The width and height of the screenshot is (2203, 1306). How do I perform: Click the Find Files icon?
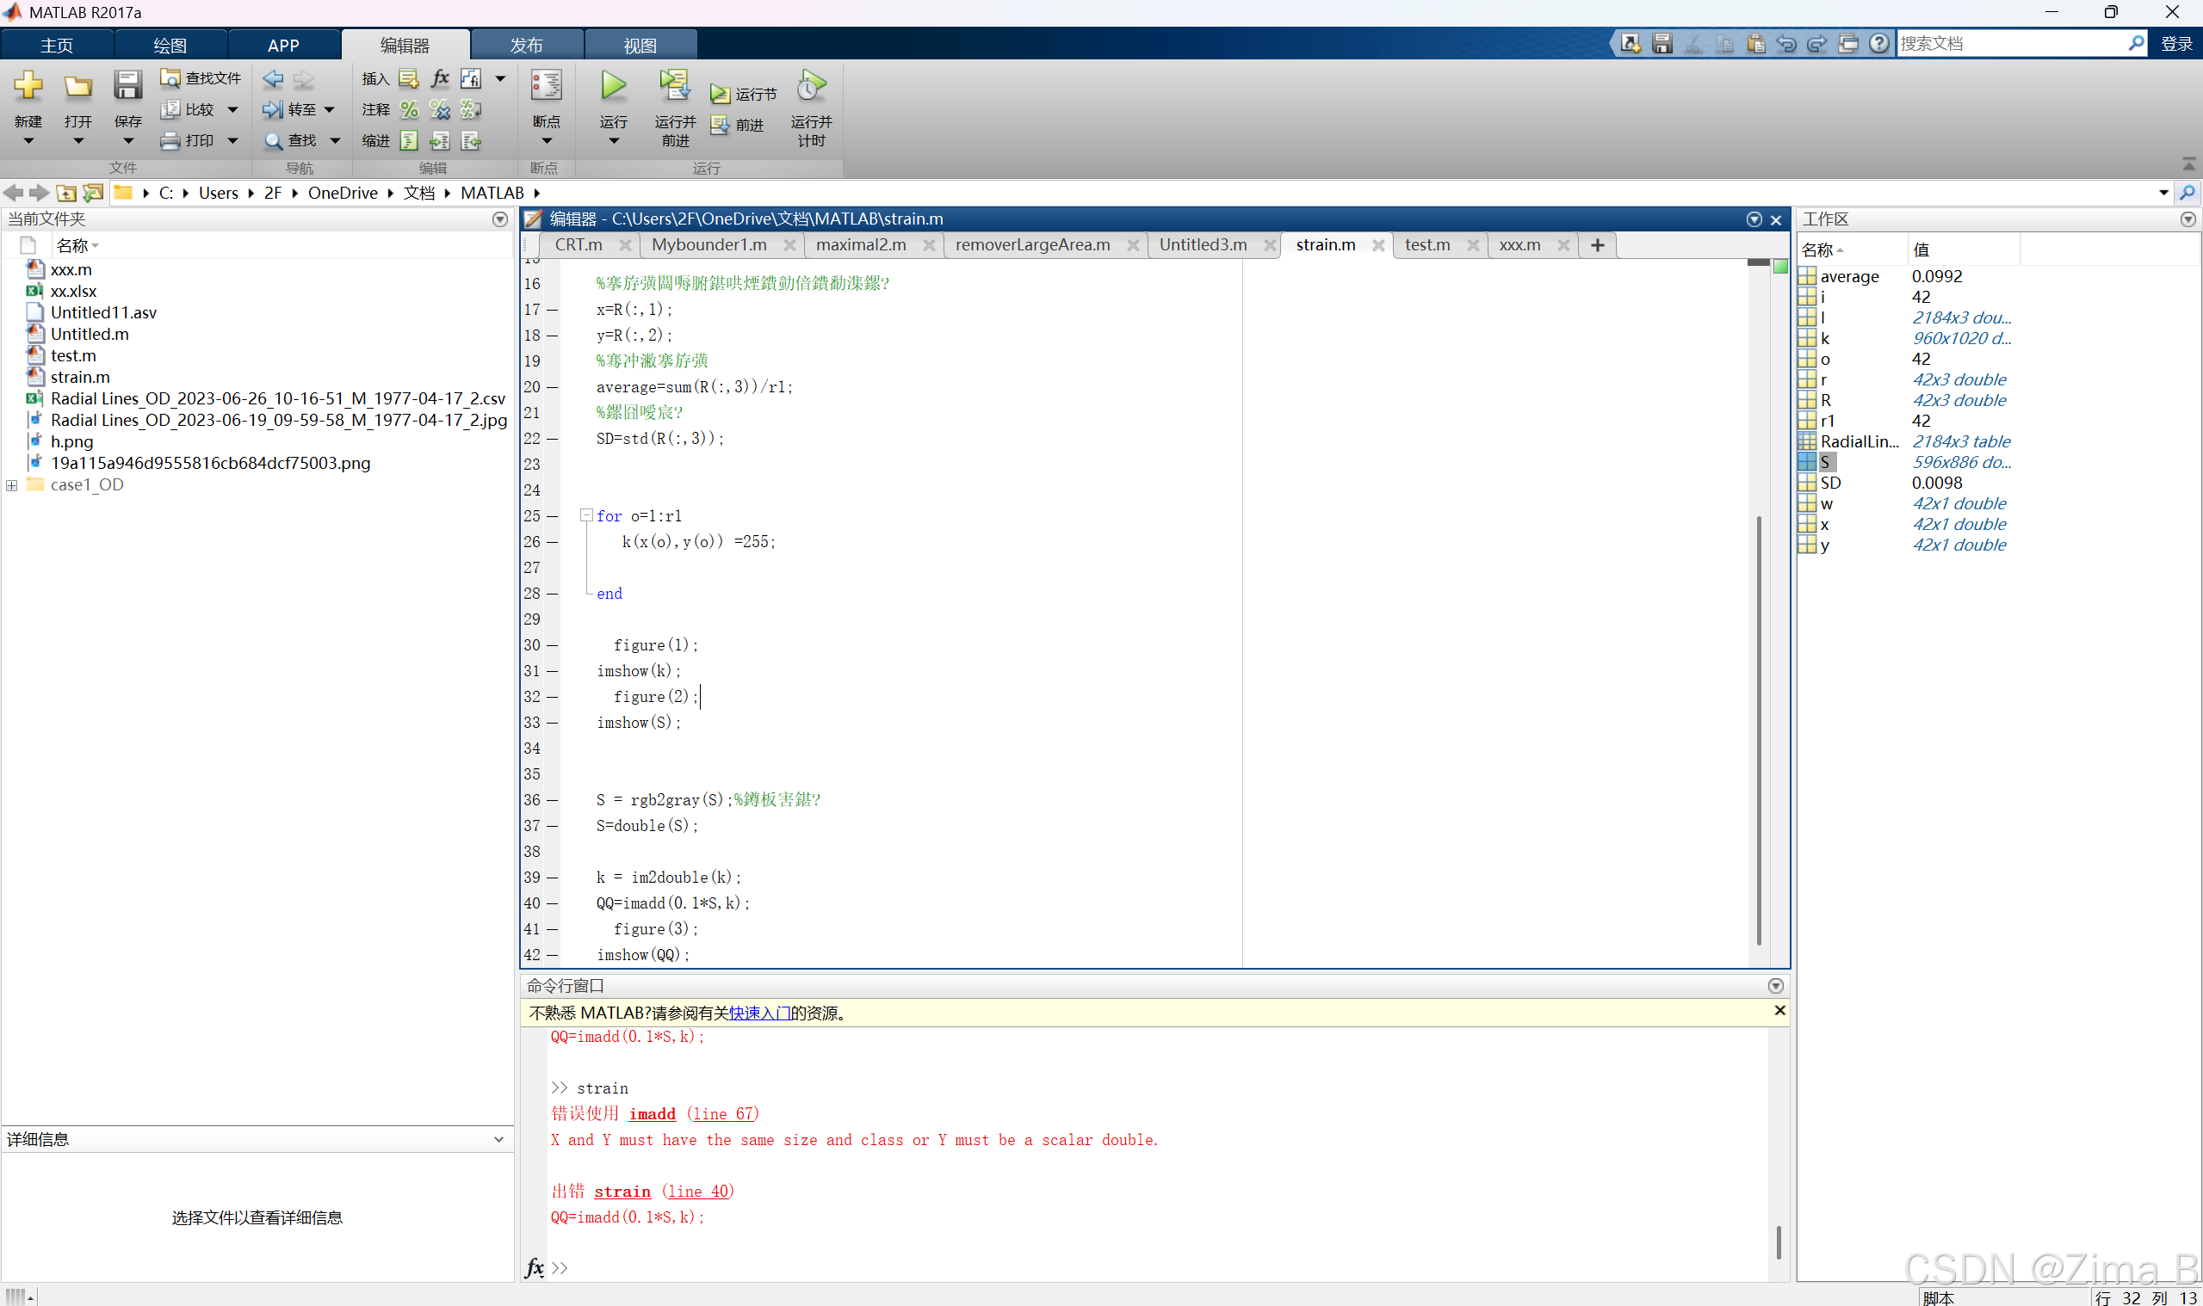[x=170, y=78]
